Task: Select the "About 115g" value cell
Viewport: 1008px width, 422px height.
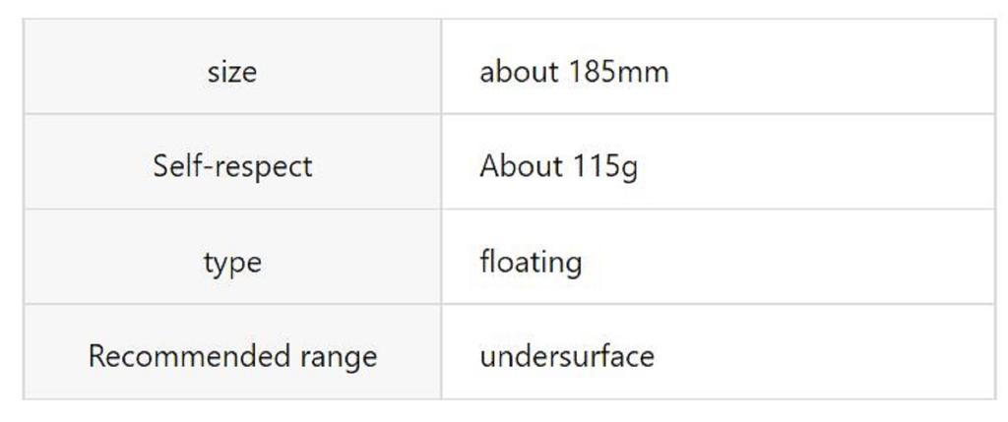Action: [717, 166]
